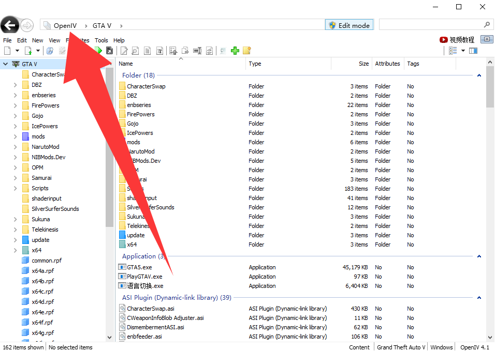
Task: Expand the x64 tree node
Action: coord(15,250)
